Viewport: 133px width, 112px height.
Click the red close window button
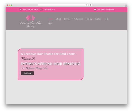click(8, 5)
